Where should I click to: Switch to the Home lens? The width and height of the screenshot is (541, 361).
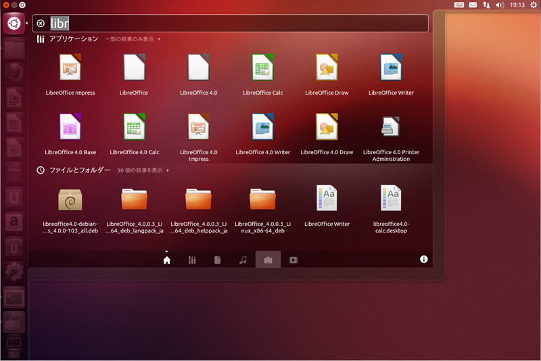[166, 260]
